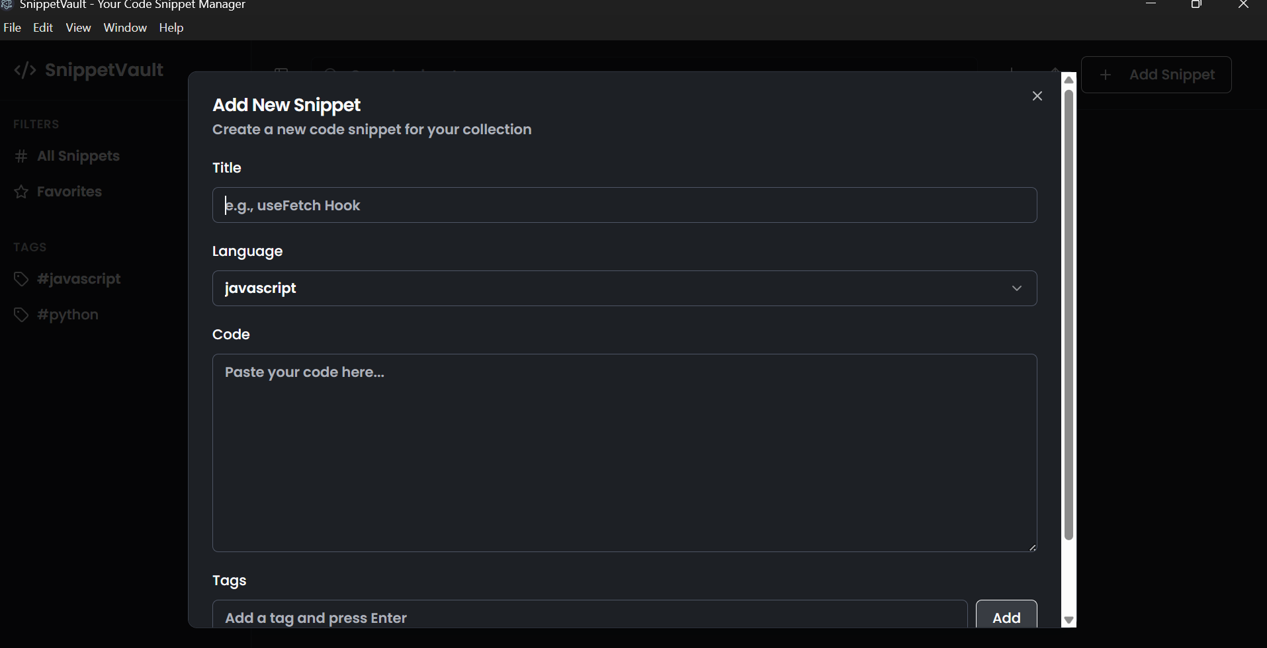Select the All Snippets hash icon

[x=21, y=156]
